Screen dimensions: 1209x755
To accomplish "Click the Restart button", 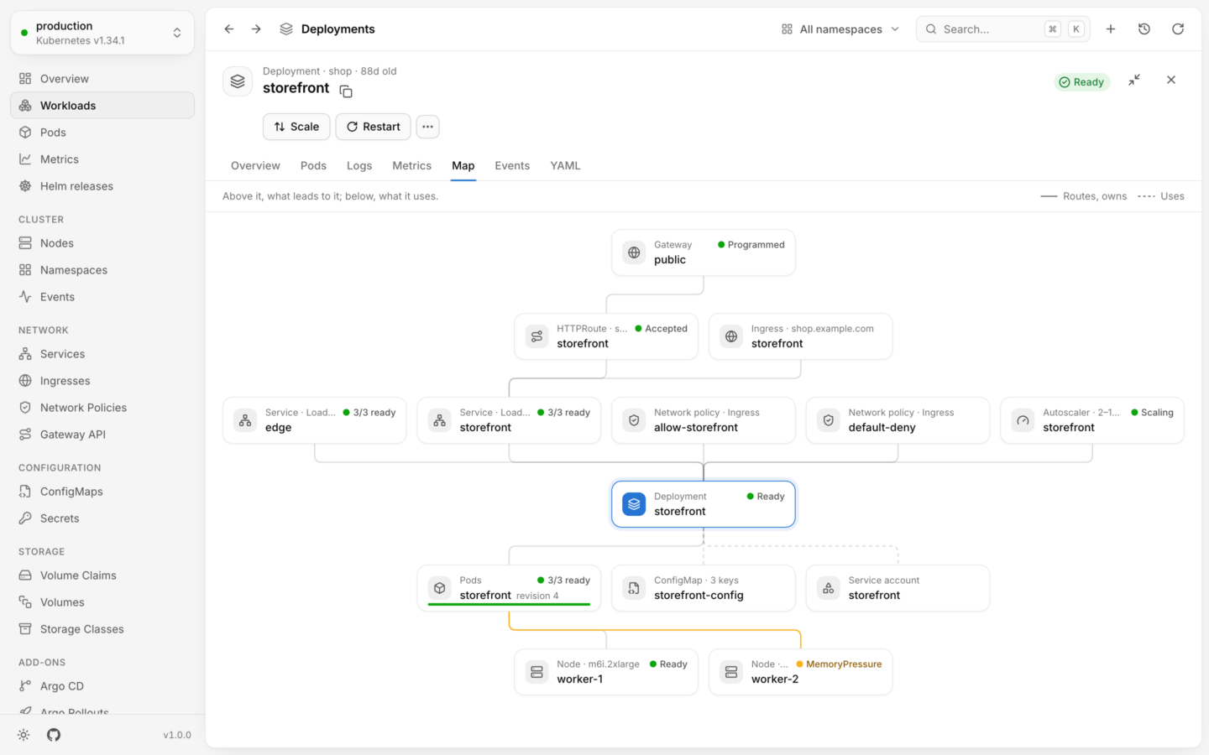I will click(373, 127).
